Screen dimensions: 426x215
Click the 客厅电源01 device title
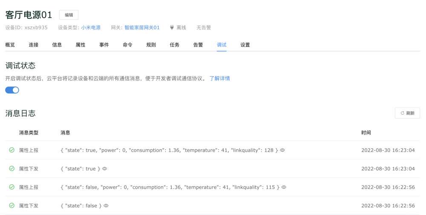[29, 14]
